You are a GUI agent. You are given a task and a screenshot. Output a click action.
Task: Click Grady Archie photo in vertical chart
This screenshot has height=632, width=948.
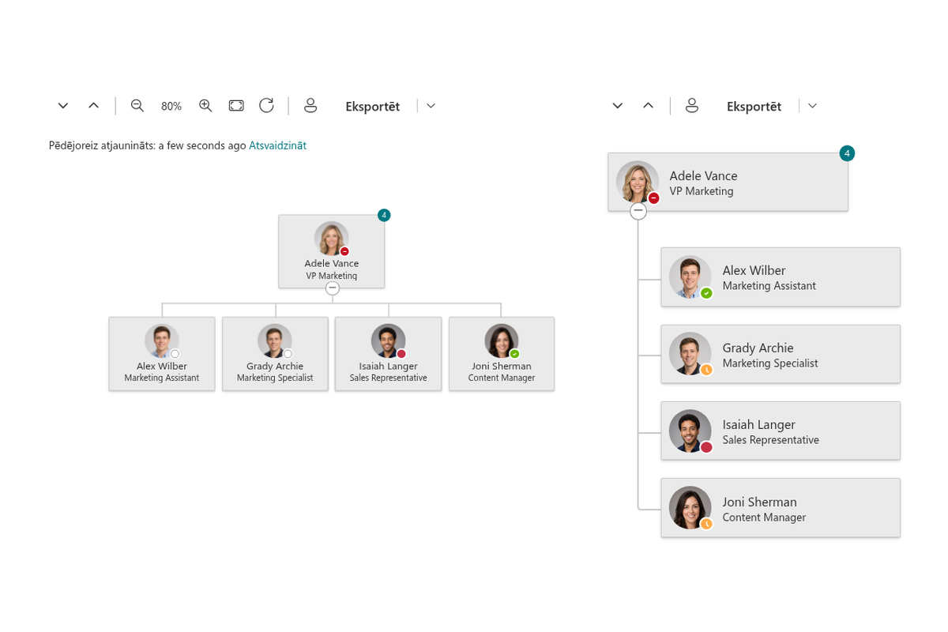tap(690, 354)
